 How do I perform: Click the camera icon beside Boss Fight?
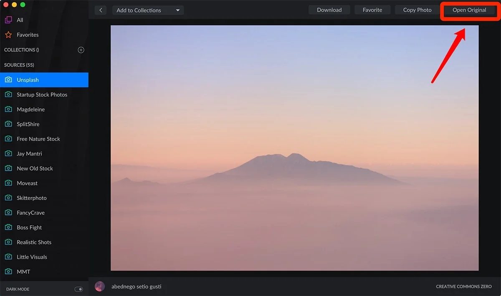pyautogui.click(x=8, y=227)
